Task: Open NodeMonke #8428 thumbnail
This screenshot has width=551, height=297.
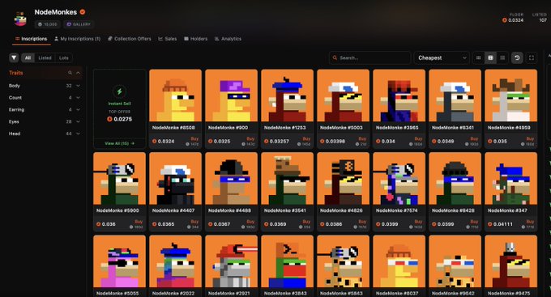Action: (455, 178)
